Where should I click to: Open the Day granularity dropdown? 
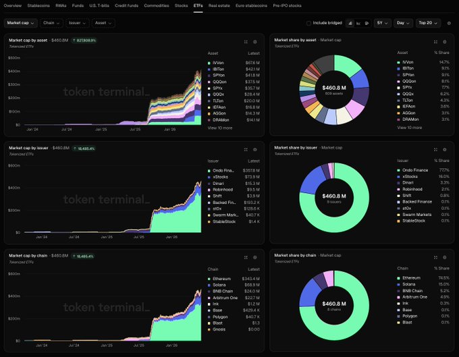point(403,23)
